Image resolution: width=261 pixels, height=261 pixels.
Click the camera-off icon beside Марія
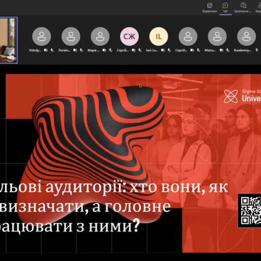tap(104, 50)
